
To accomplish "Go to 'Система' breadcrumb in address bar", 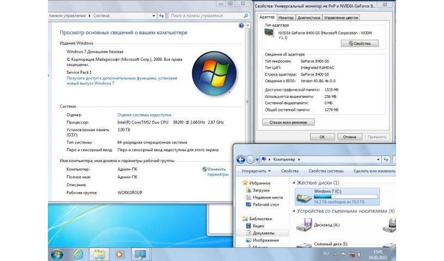I will point(101,16).
